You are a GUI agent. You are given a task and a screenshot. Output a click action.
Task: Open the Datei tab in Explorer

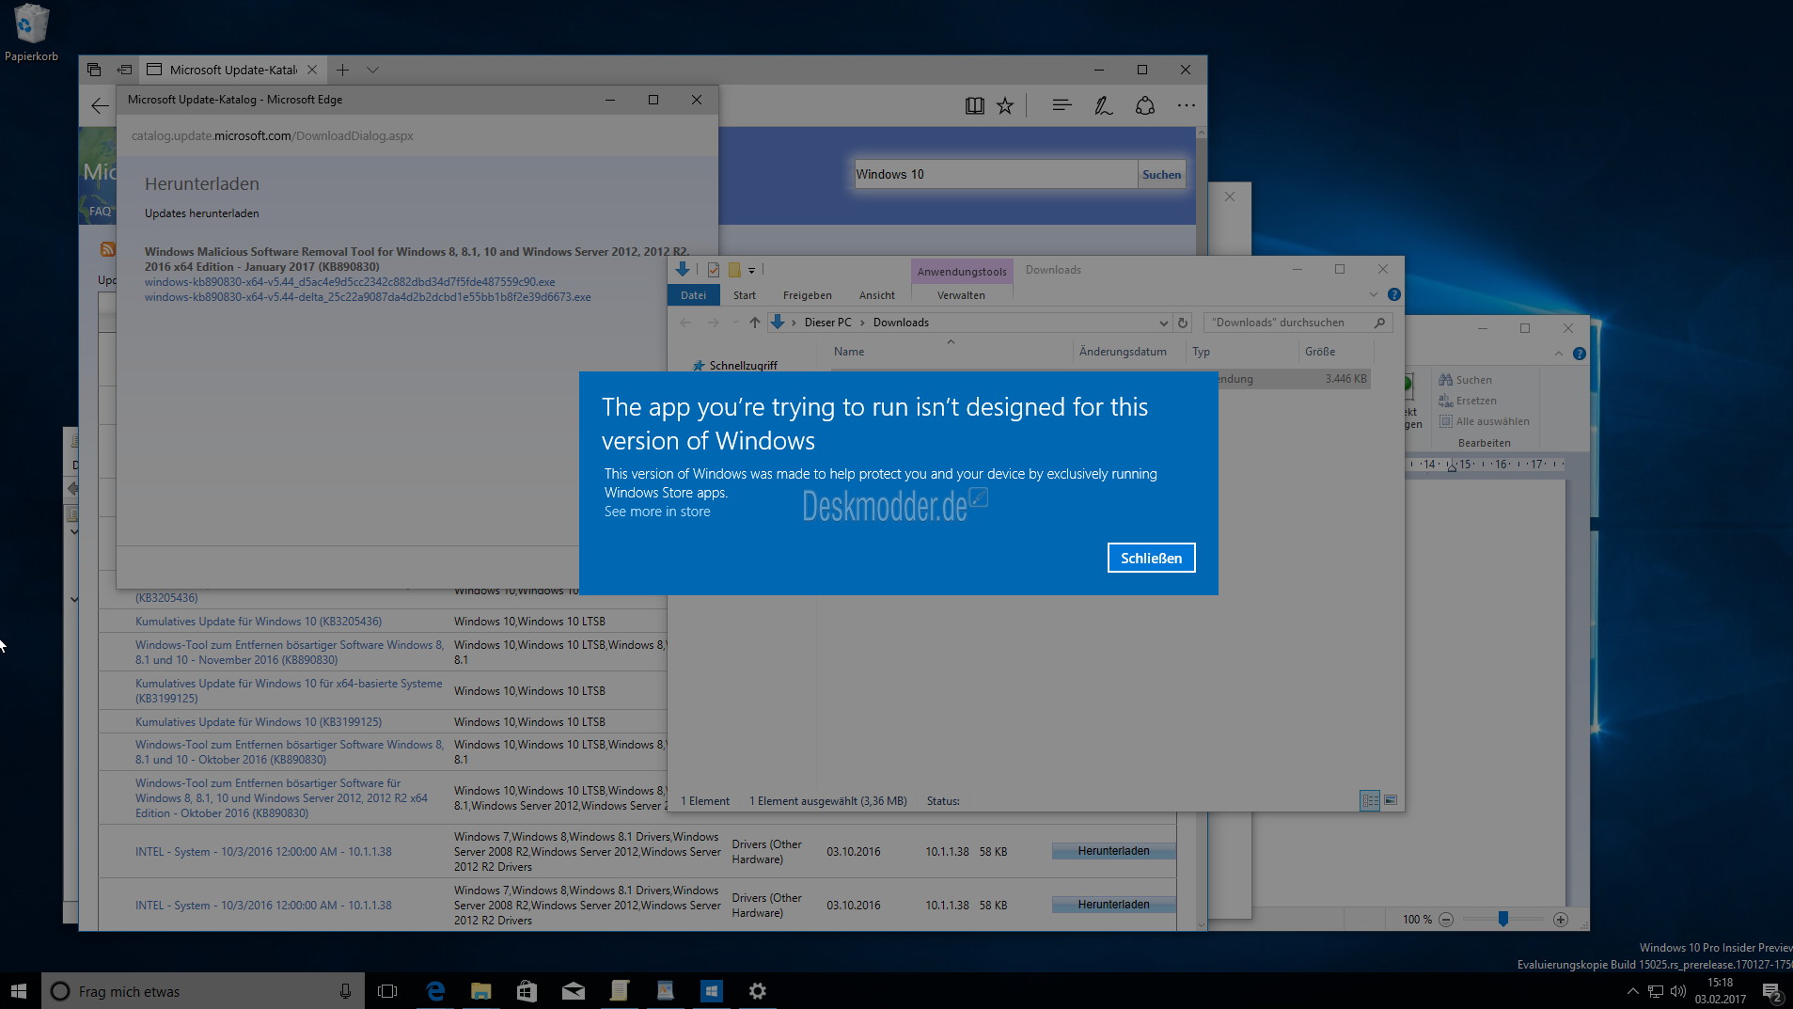[x=694, y=295]
